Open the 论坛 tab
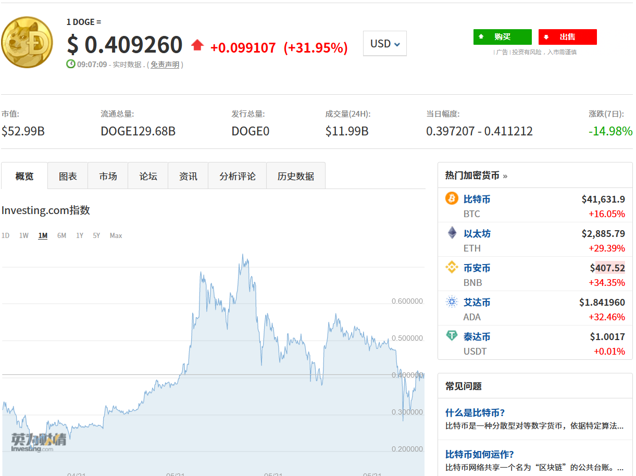Screen dimensions: 636x476 coord(148,176)
